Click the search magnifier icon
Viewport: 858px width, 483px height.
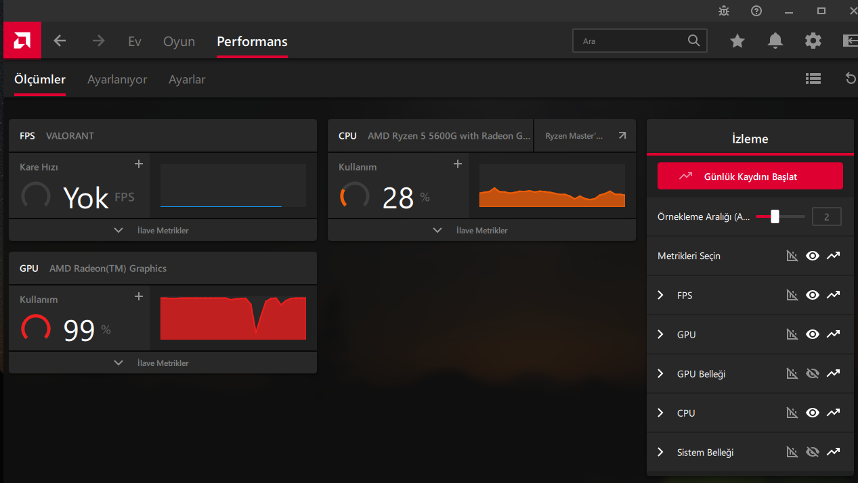pos(693,41)
